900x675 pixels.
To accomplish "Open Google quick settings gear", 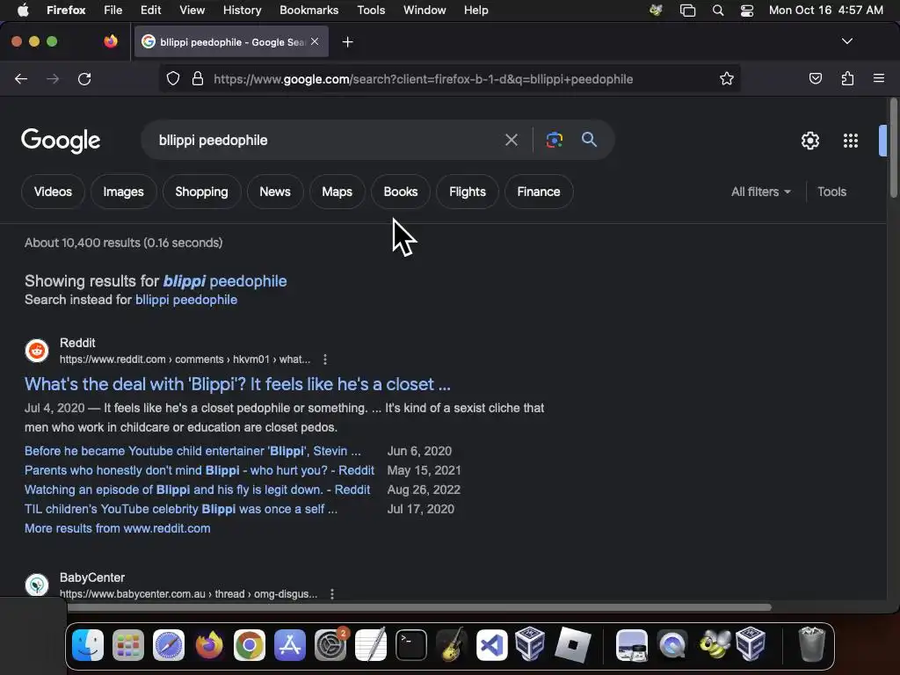I will (809, 141).
